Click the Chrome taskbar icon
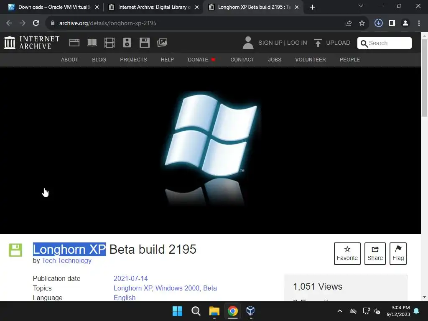The height and width of the screenshot is (321, 428). (x=232, y=311)
